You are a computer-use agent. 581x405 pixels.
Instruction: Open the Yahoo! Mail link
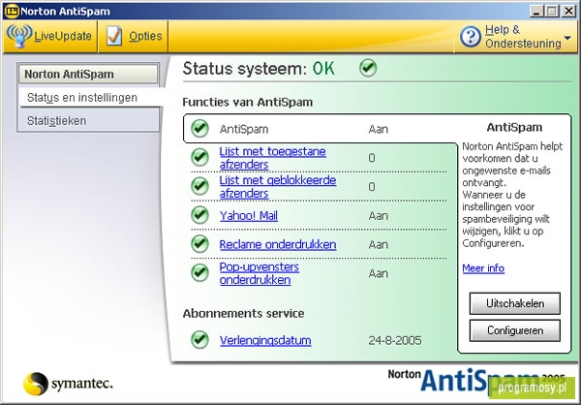[249, 215]
